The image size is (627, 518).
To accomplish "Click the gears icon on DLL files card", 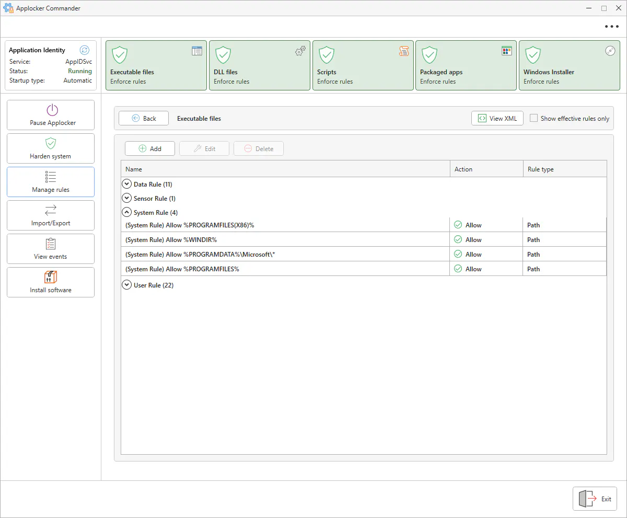I will [300, 51].
